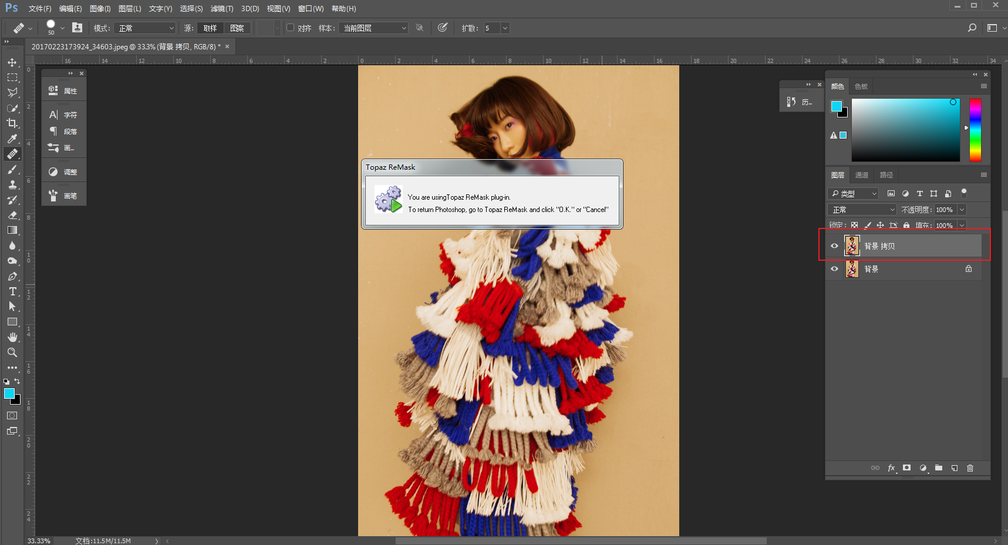The width and height of the screenshot is (1008, 545).
Task: Select the Zoom tool
Action: [x=12, y=352]
